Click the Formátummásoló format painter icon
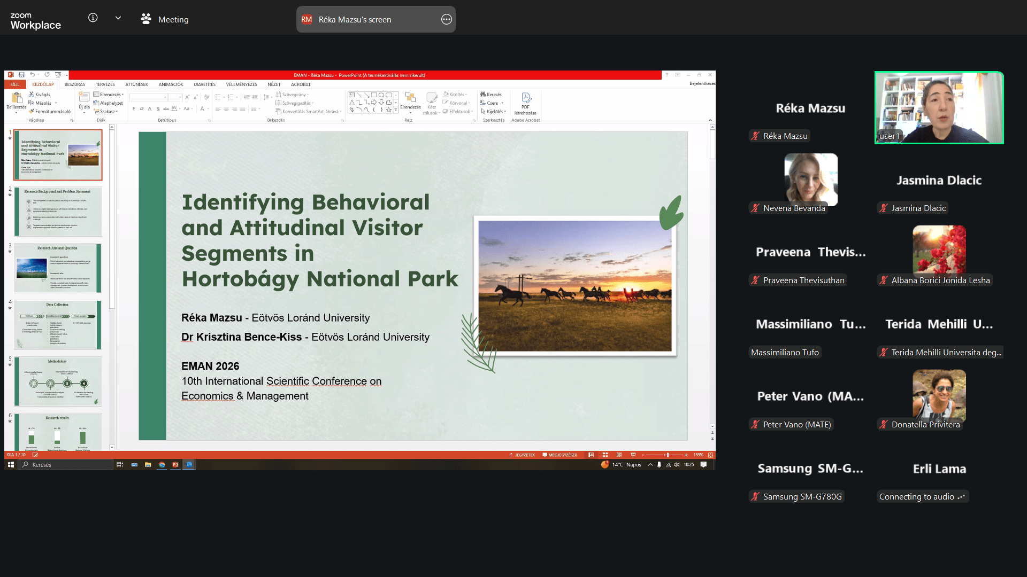Viewport: 1027px width, 577px height. (32, 112)
